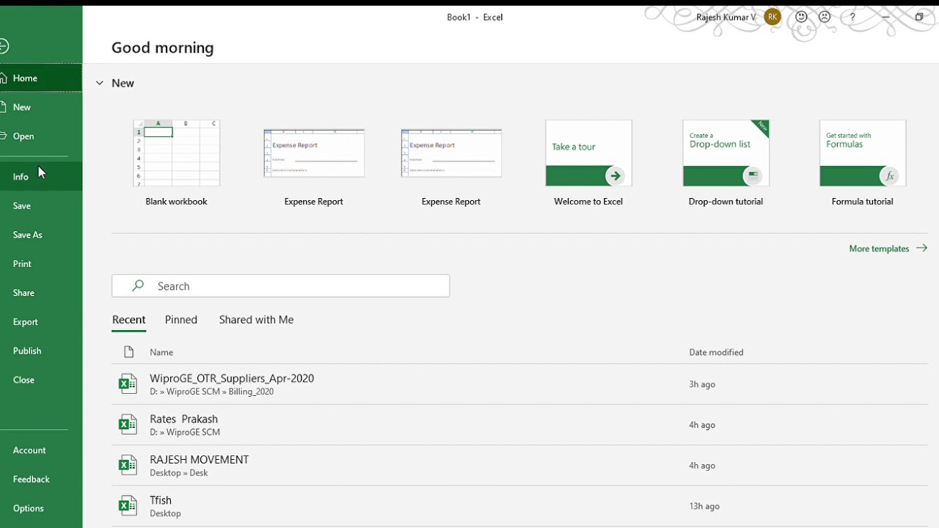Open the Blank workbook template

click(x=176, y=163)
